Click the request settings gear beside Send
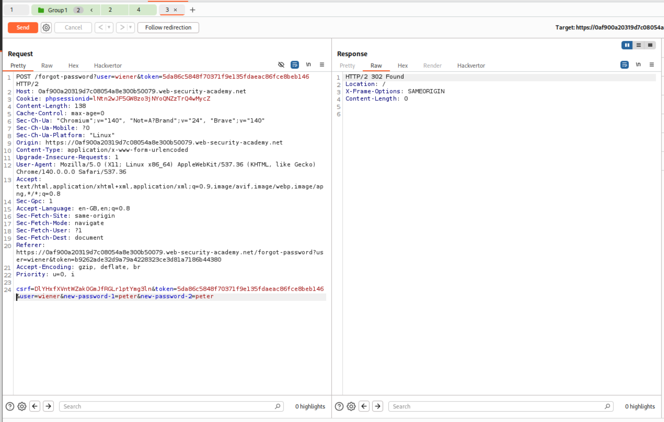This screenshot has width=664, height=422. (x=46, y=28)
